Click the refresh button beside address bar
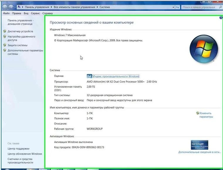Image resolution: width=223 pixels, height=170 pixels. point(178,7)
